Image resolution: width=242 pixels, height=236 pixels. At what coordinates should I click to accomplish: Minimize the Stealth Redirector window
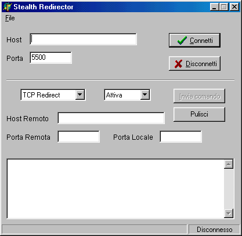tap(214, 7)
